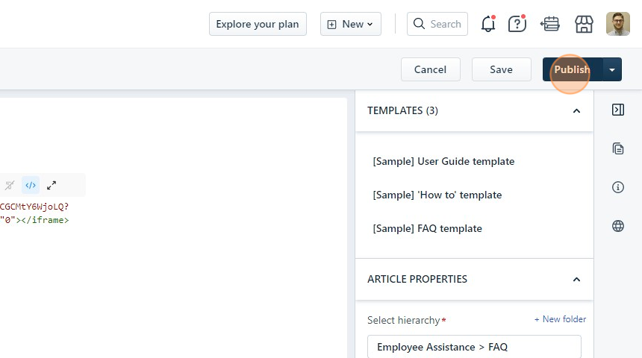Image resolution: width=642 pixels, height=358 pixels.
Task: Click the clear formatting icon
Action: 10,185
